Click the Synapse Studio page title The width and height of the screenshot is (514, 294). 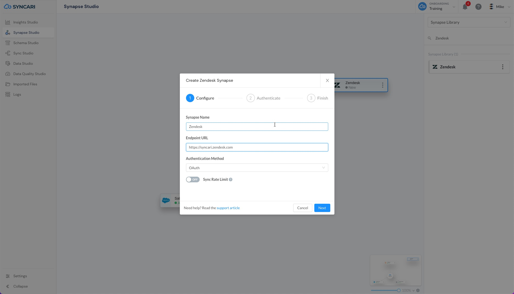click(x=81, y=6)
